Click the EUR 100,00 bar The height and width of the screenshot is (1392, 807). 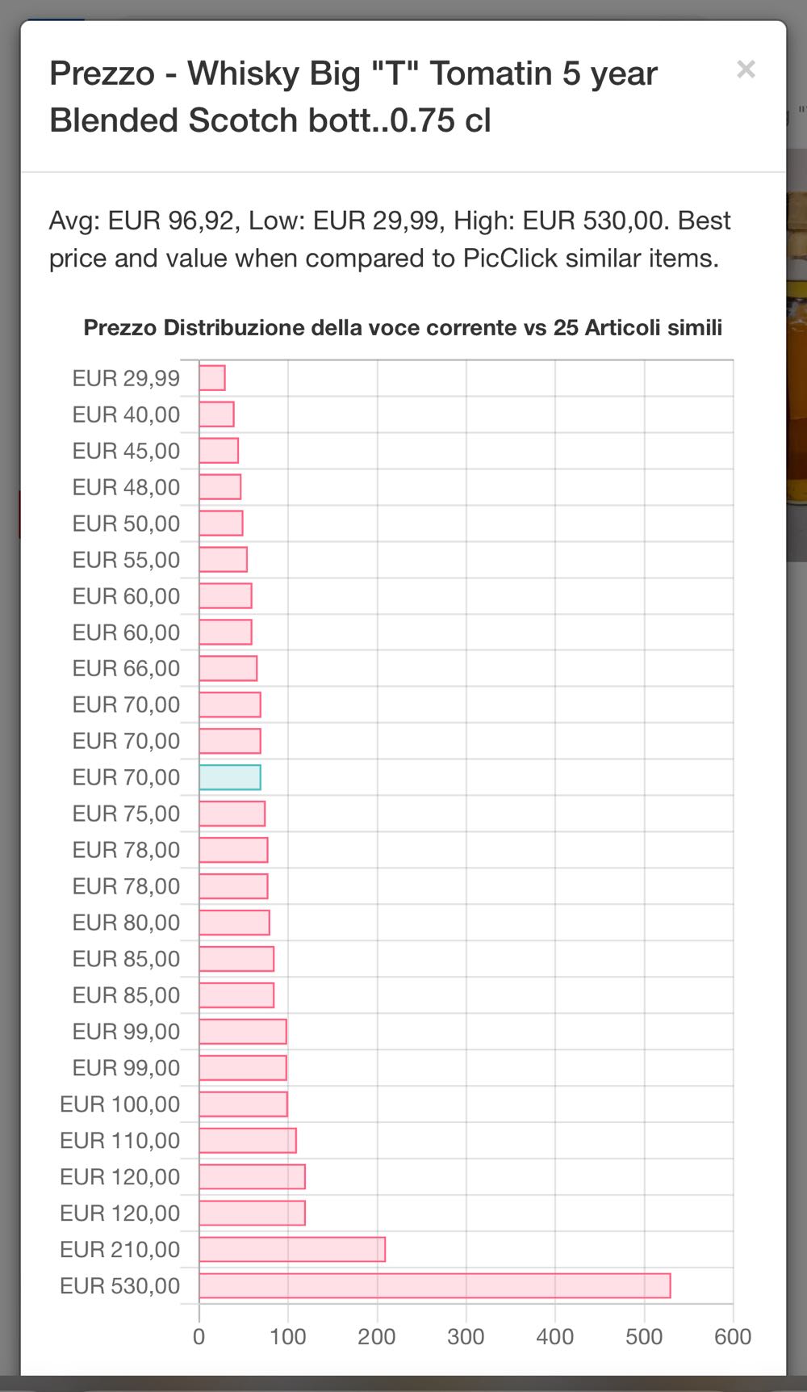(x=244, y=1104)
